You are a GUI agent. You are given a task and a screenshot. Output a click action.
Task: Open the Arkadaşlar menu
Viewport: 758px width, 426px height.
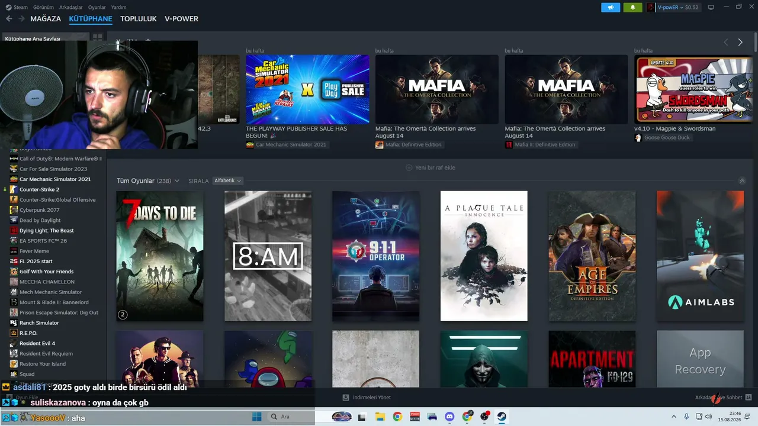coord(71,7)
